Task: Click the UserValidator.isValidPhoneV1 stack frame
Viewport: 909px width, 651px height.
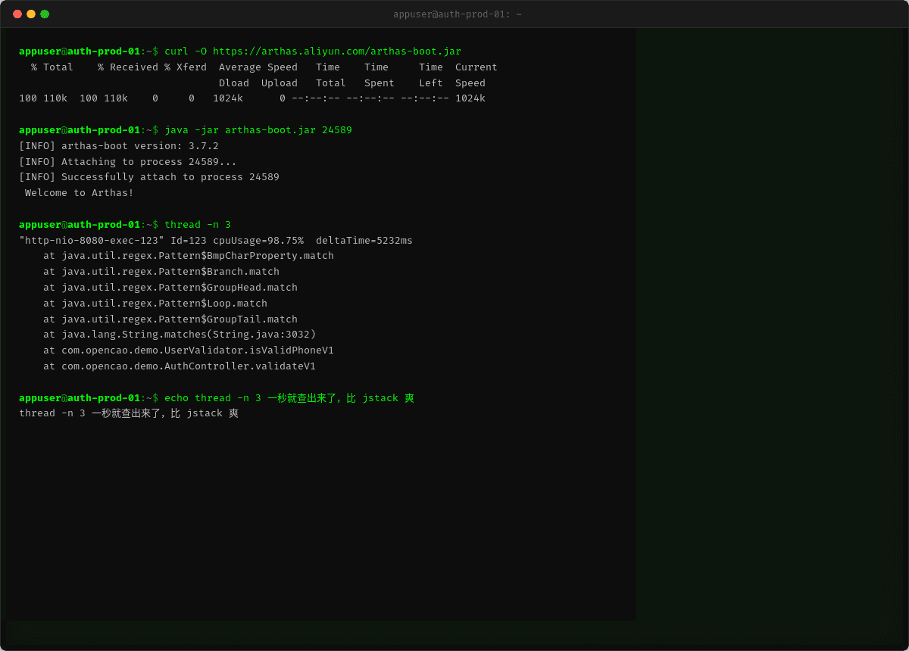Action: pyautogui.click(x=189, y=350)
